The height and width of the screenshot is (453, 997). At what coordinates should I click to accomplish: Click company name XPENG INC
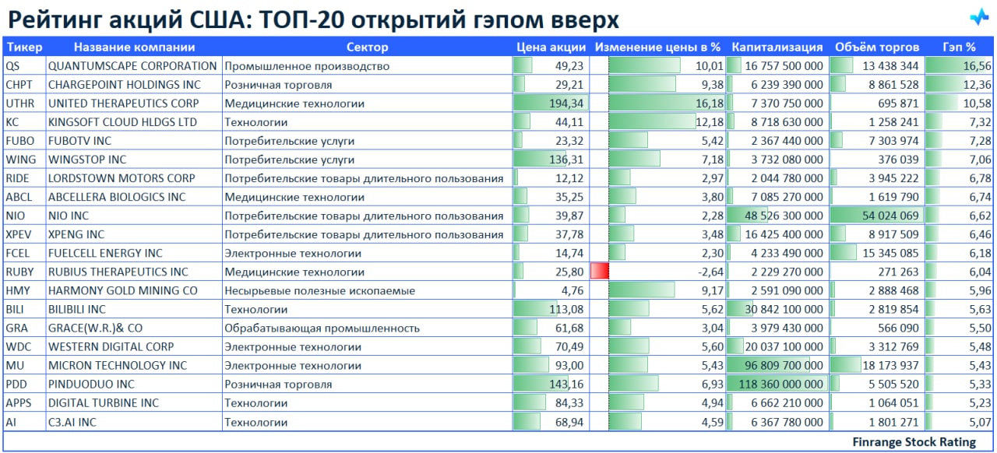tap(76, 234)
